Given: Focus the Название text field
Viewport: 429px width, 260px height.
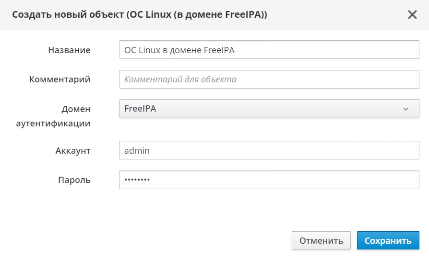Looking at the screenshot, I should tap(269, 49).
